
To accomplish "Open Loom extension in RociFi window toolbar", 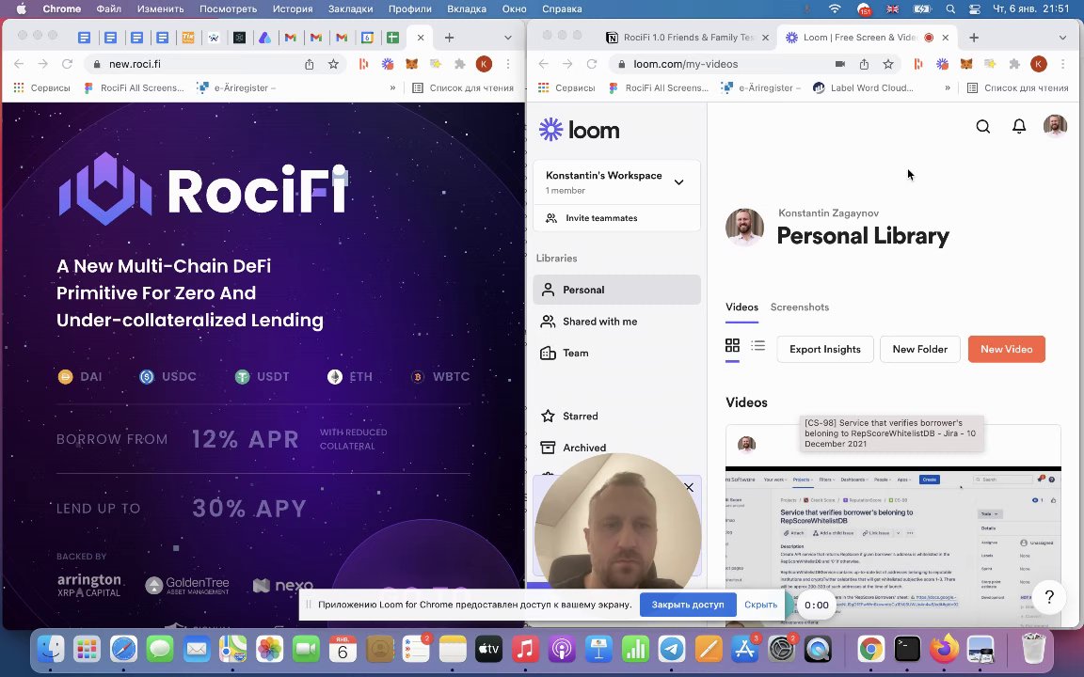I will [x=387, y=64].
